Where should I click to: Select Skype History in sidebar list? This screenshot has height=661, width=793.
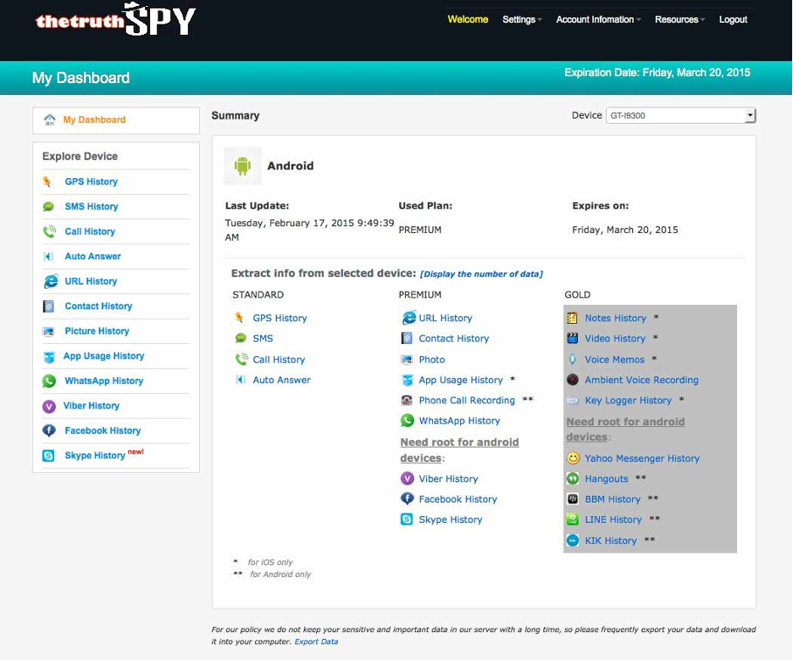pos(95,456)
